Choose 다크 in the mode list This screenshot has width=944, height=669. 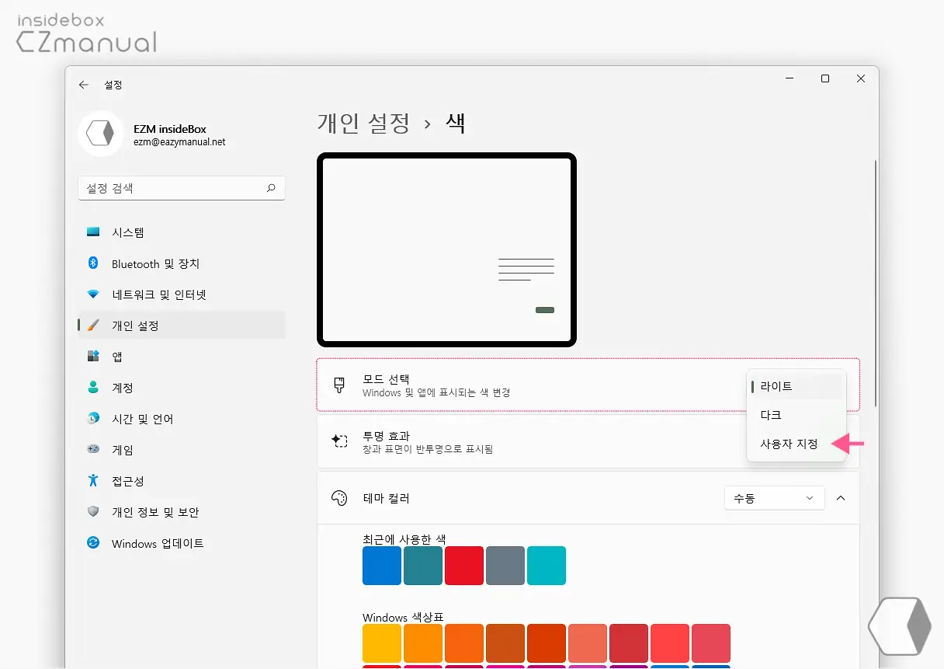(x=796, y=416)
